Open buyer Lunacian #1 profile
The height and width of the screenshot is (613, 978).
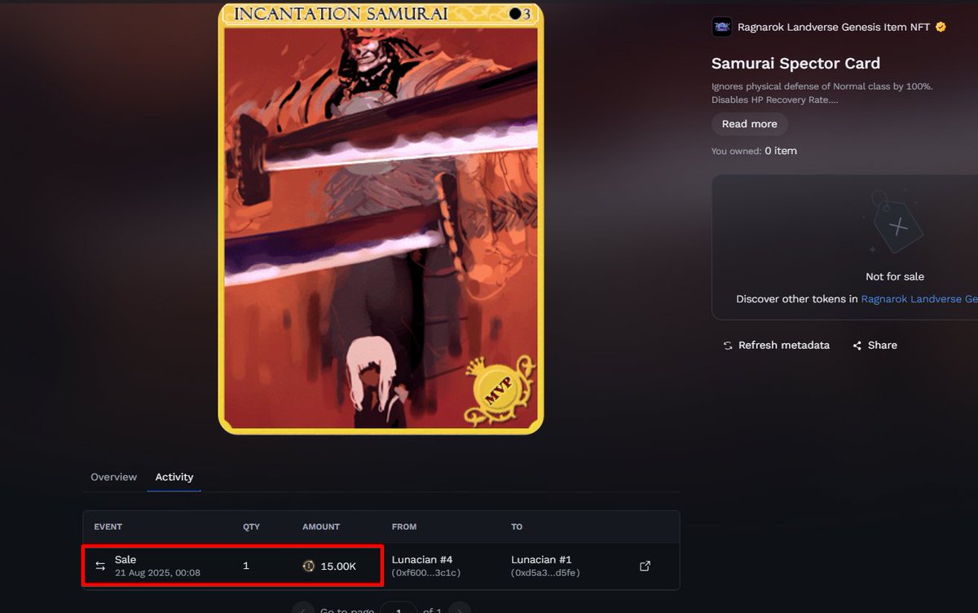coord(541,560)
